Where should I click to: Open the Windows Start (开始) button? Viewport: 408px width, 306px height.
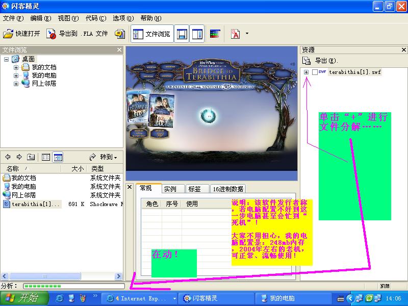point(24,298)
